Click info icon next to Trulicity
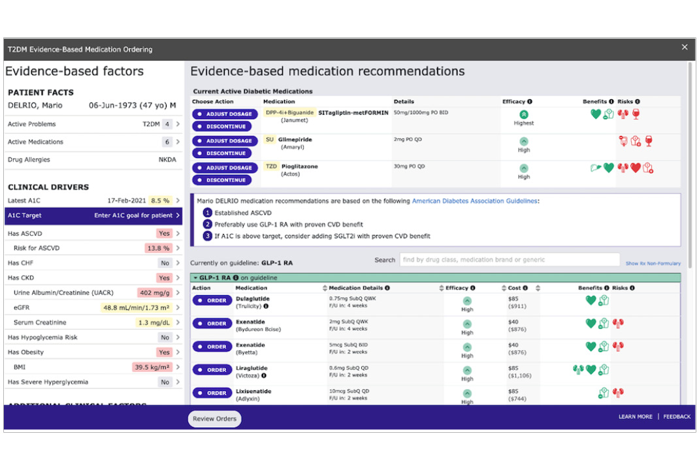The image size is (699, 470). (x=266, y=306)
